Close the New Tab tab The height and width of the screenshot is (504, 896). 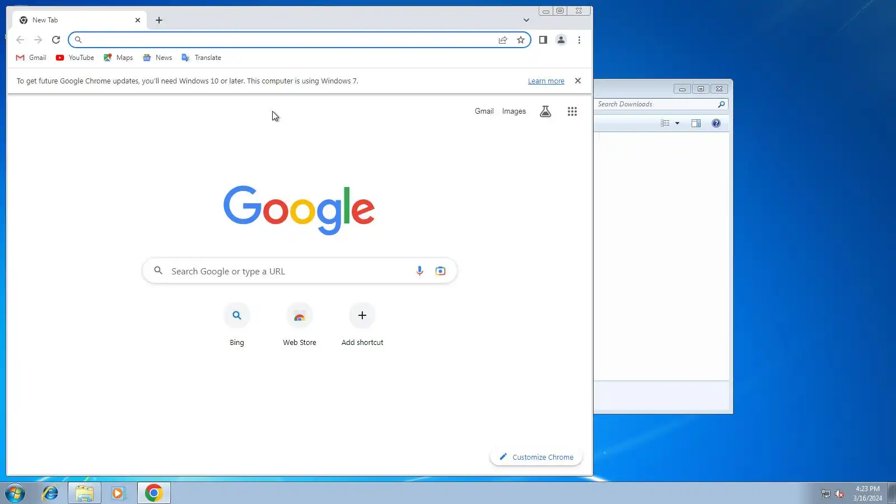pos(138,20)
